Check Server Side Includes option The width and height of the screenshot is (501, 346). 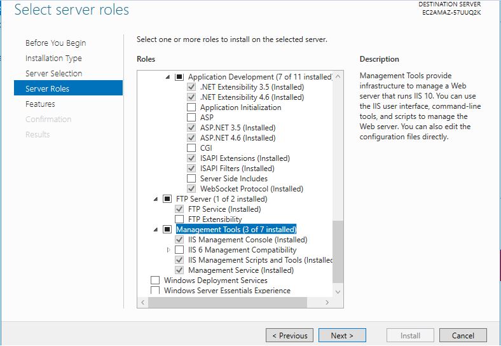[x=191, y=179]
